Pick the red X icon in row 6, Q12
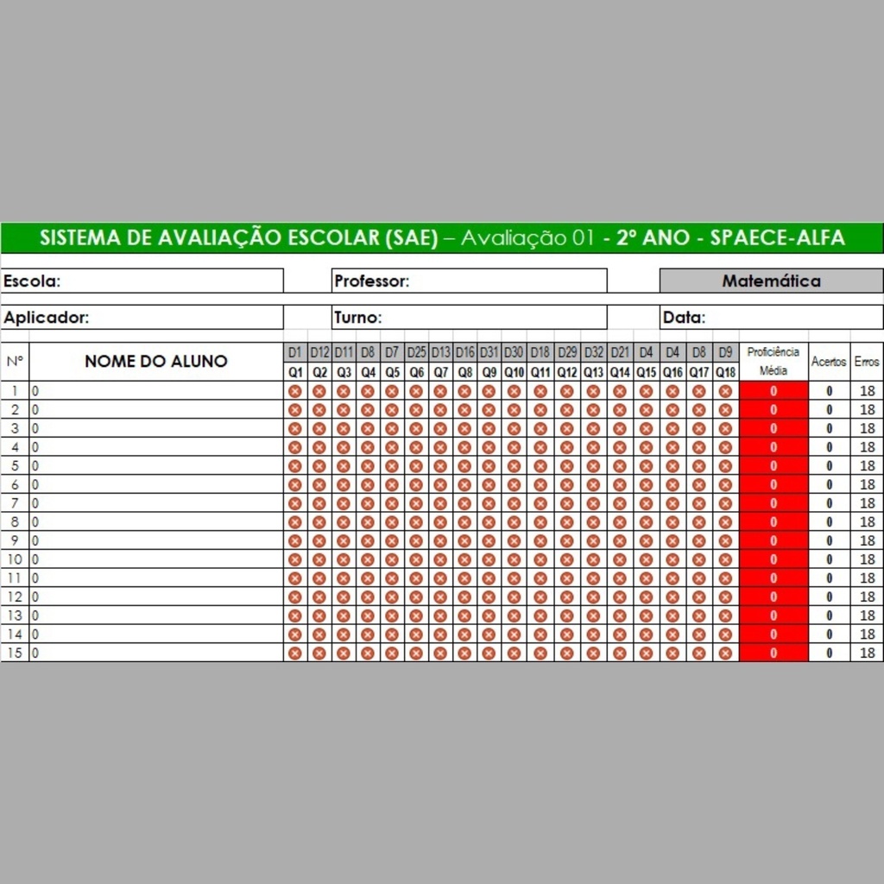This screenshot has height=884, width=884. tap(567, 484)
